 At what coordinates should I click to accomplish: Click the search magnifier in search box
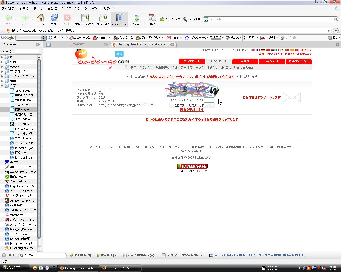(x=336, y=19)
